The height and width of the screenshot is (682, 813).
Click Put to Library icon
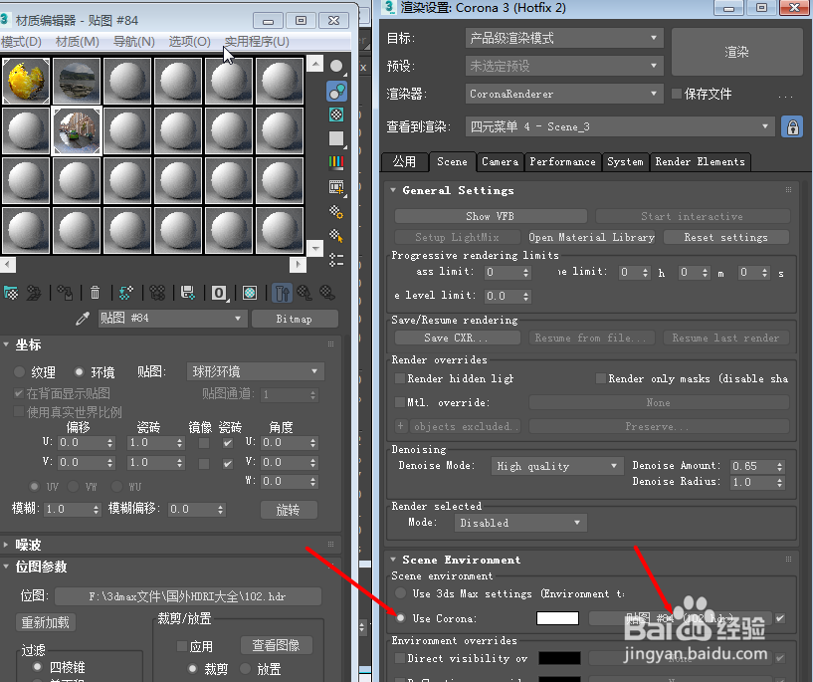point(188,293)
